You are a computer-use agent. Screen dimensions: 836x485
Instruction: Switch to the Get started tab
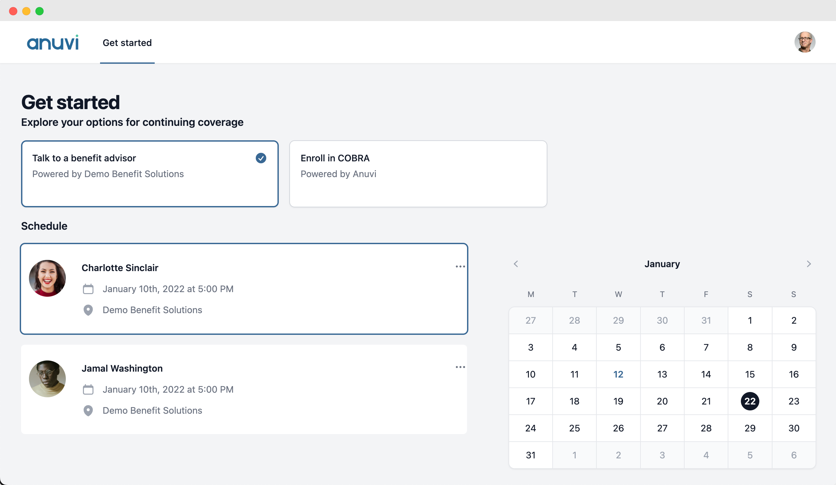(x=127, y=43)
